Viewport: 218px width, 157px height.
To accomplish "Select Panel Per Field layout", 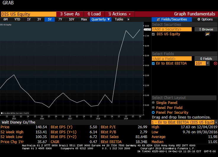I will 153,108.
